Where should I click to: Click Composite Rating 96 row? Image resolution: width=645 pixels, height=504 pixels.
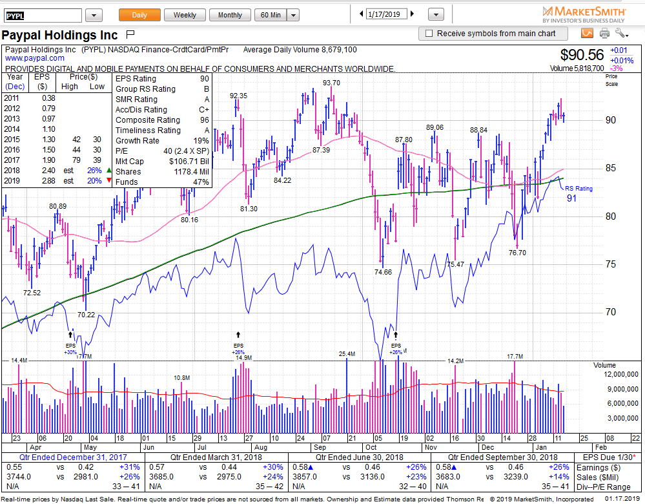click(x=162, y=120)
